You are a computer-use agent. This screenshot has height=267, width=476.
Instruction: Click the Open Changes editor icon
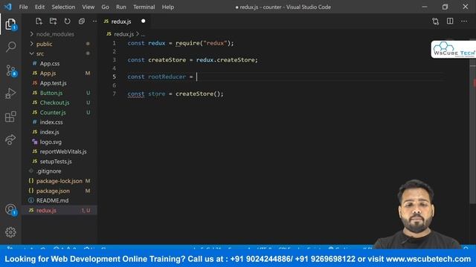(x=436, y=22)
